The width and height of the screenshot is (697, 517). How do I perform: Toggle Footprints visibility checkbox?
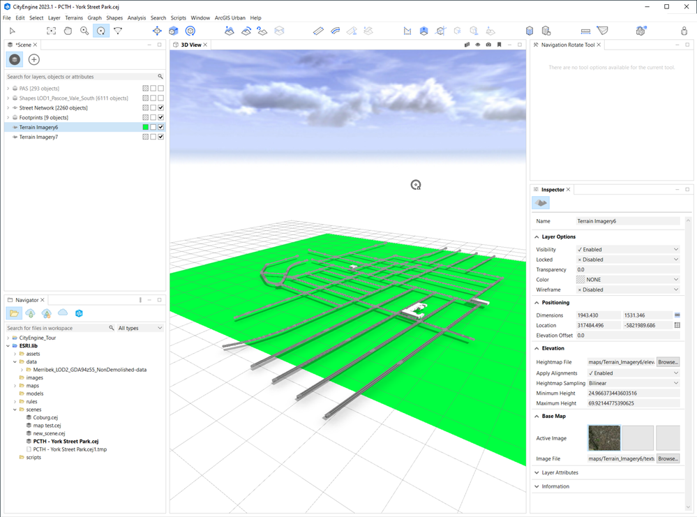(x=161, y=117)
